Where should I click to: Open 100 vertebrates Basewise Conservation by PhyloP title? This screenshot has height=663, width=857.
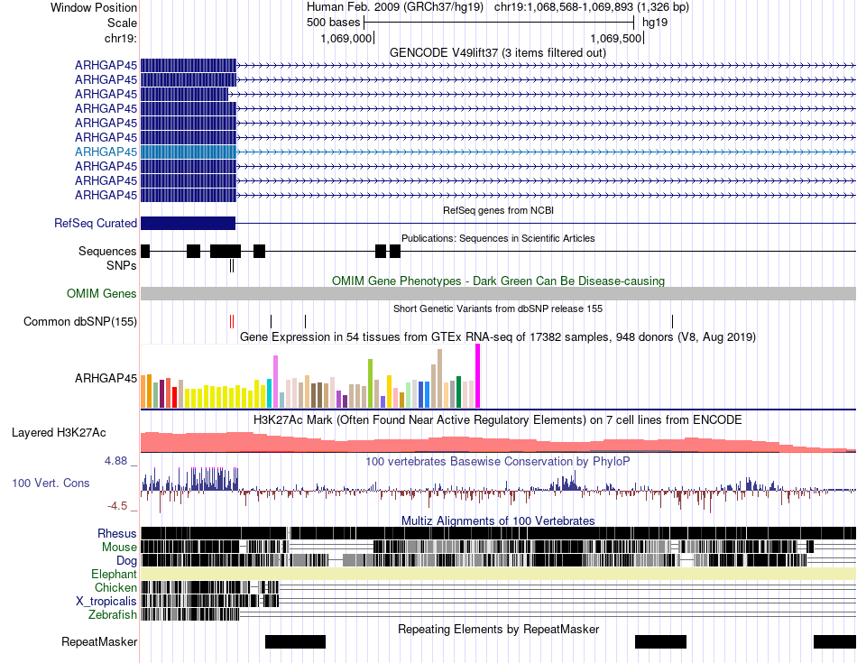pyautogui.click(x=498, y=461)
